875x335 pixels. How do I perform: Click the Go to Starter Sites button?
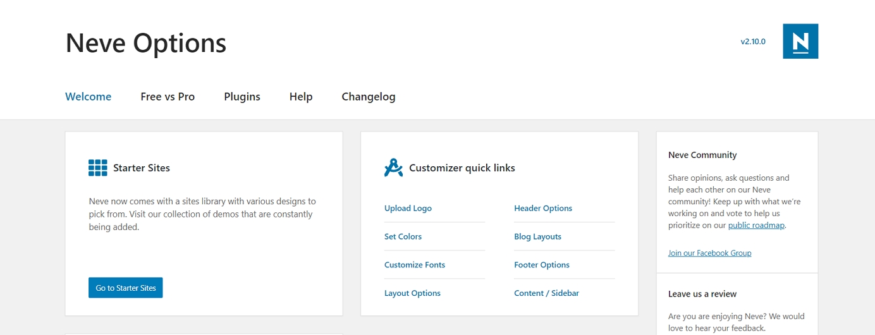pyautogui.click(x=126, y=288)
